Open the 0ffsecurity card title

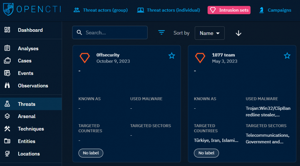point(108,55)
